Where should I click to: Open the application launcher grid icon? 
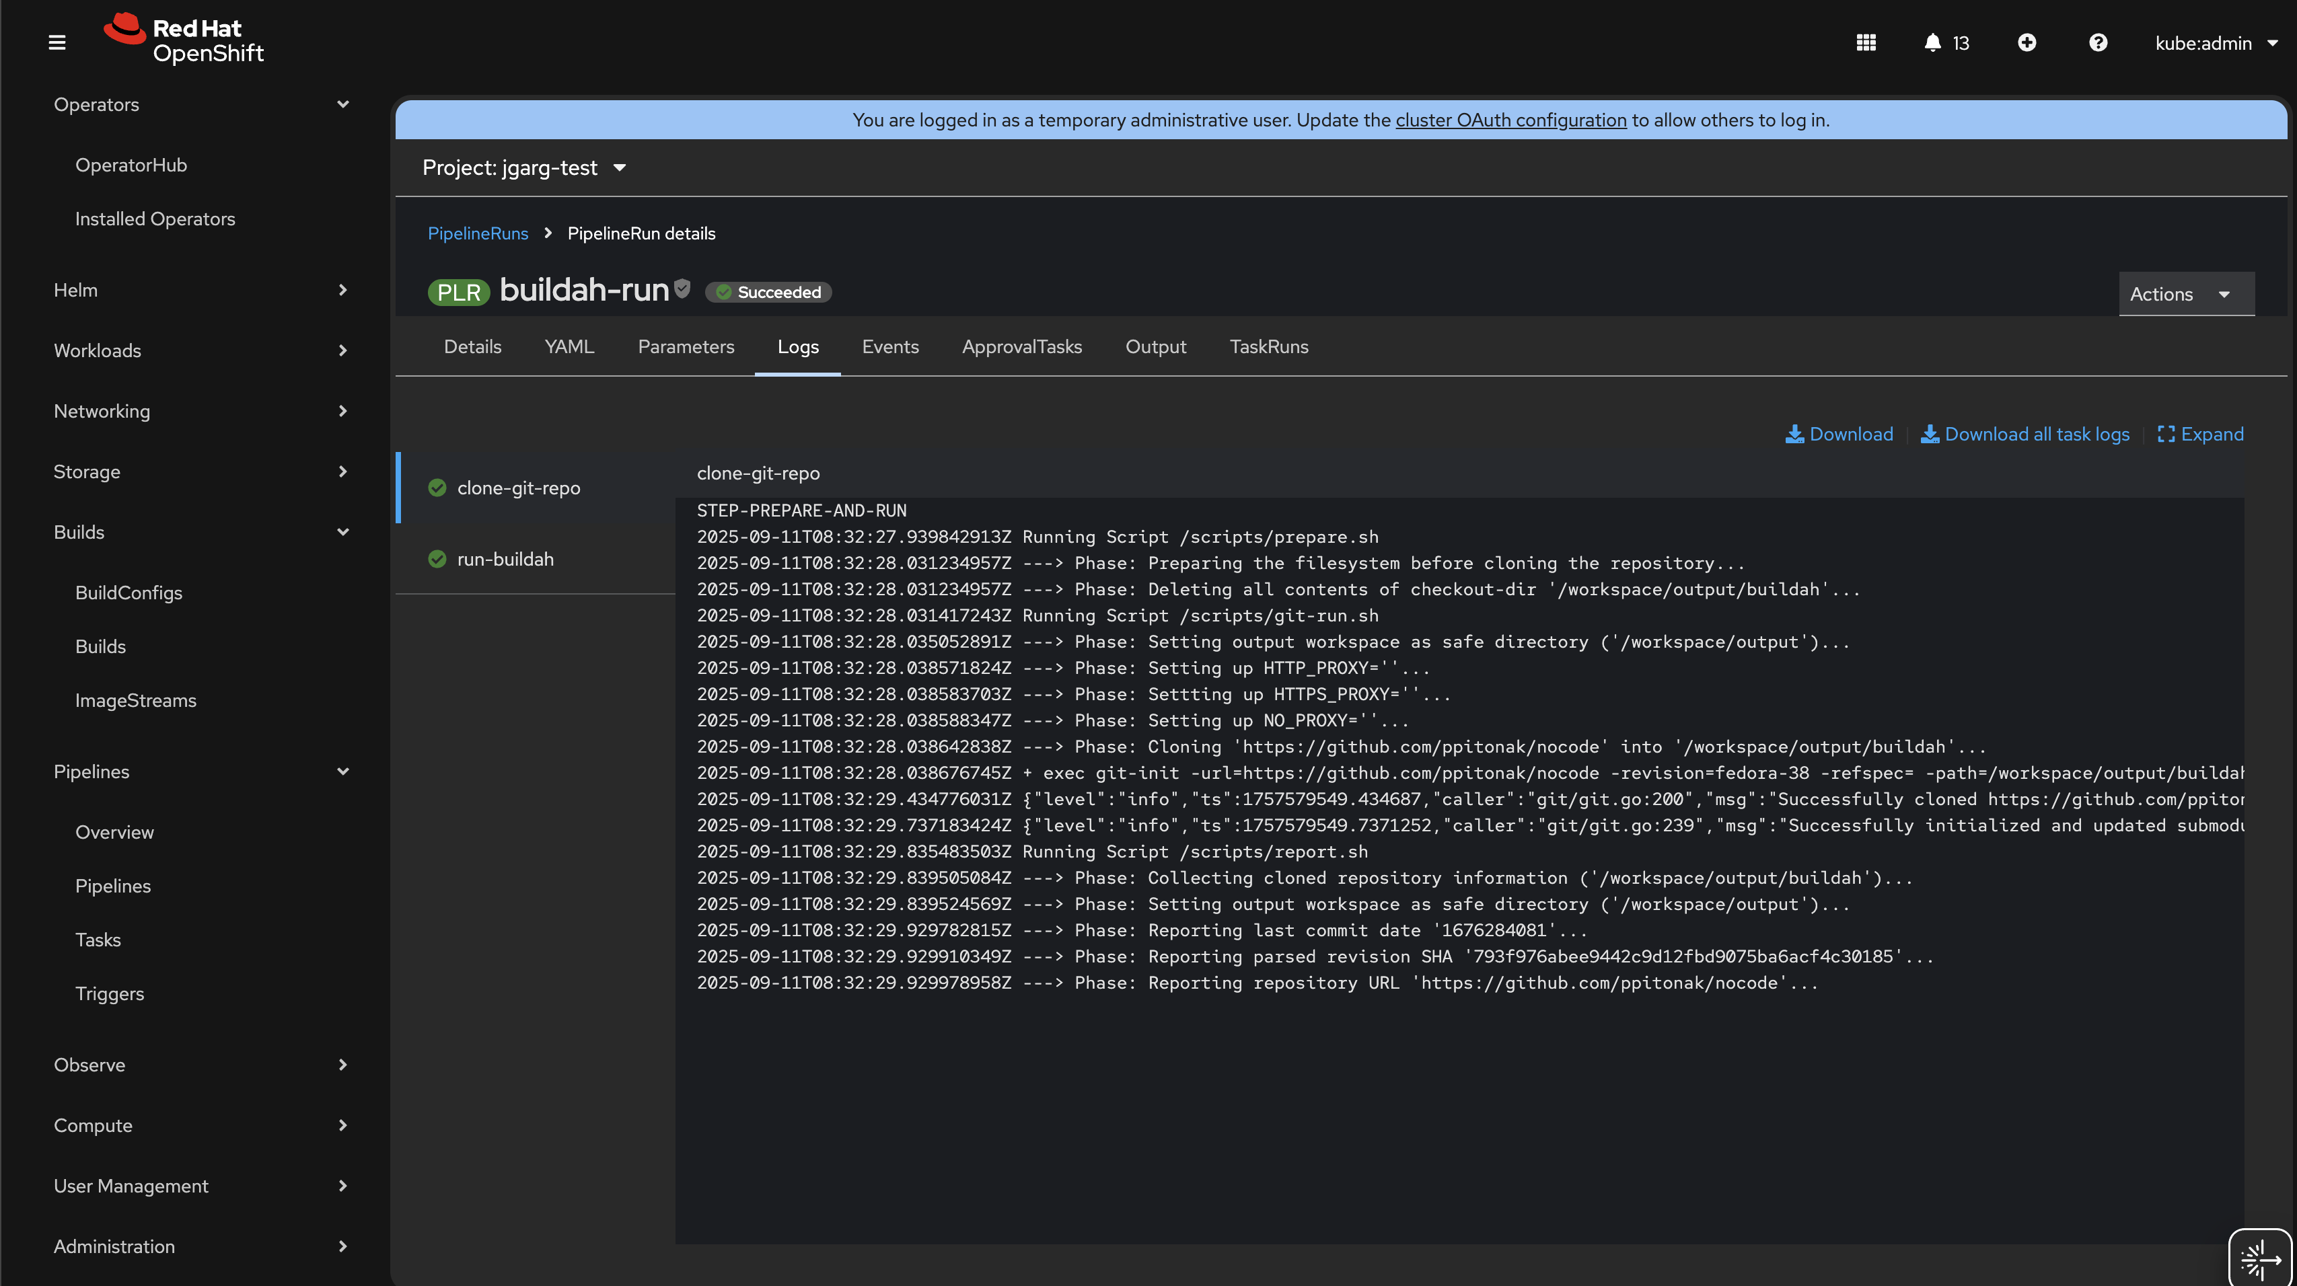(x=1866, y=43)
